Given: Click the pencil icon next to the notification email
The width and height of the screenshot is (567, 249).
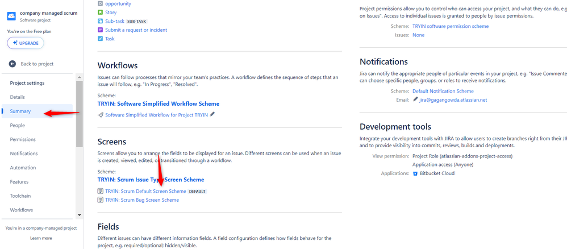Looking at the screenshot, I should (415, 99).
